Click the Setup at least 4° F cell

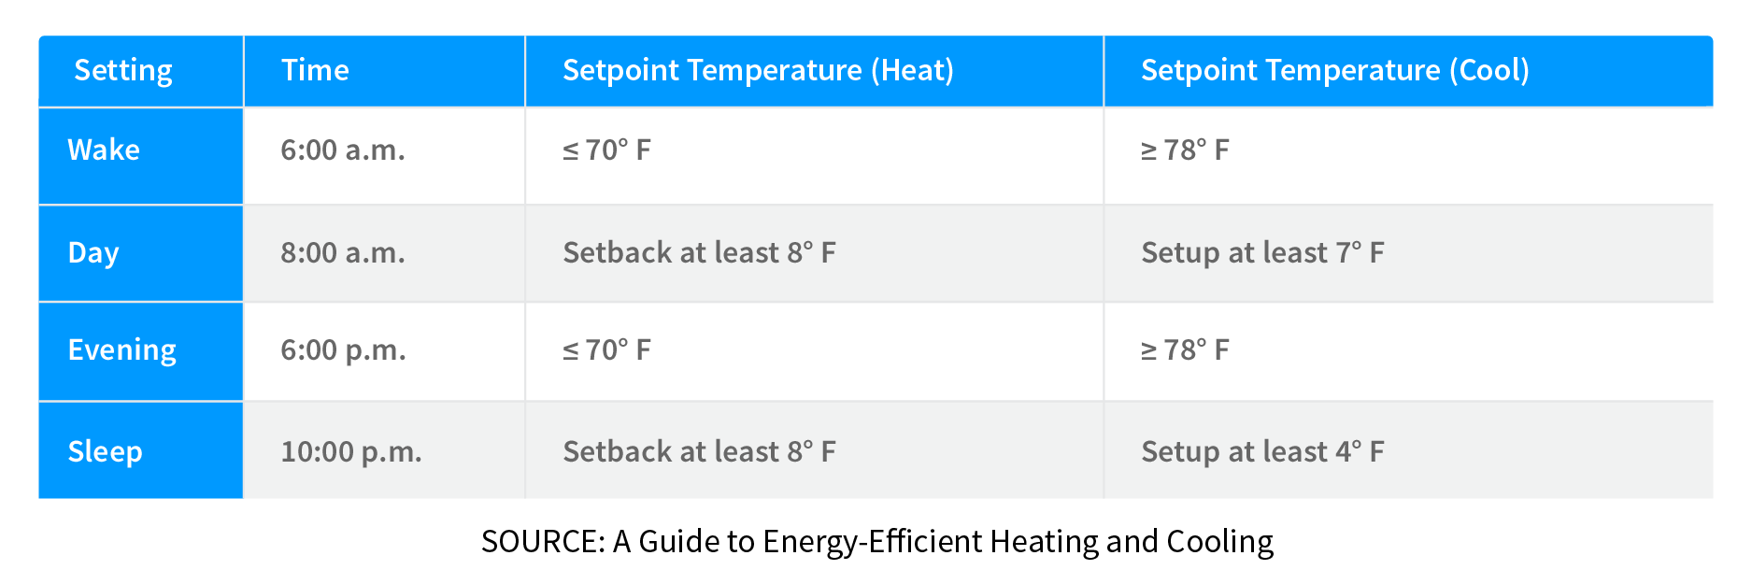tap(1262, 452)
